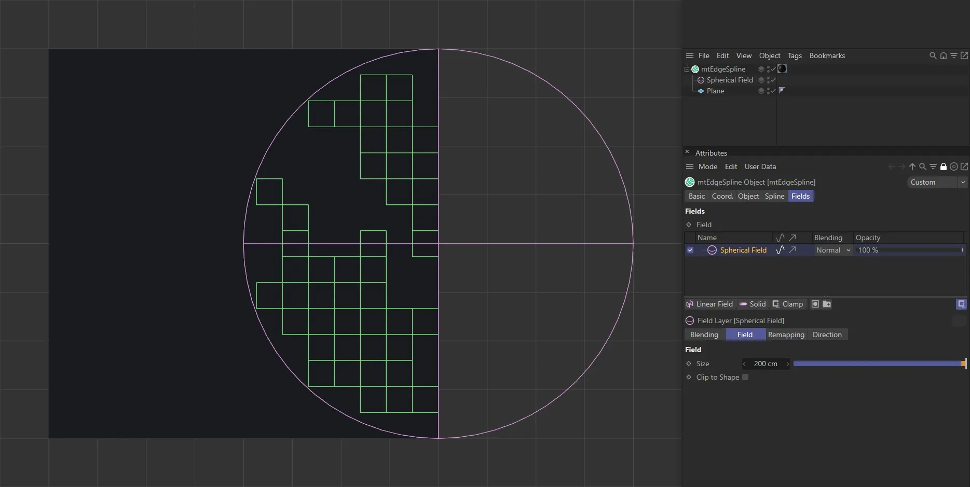The width and height of the screenshot is (970, 487).
Task: Switch to the Spline tab
Action: coord(774,196)
